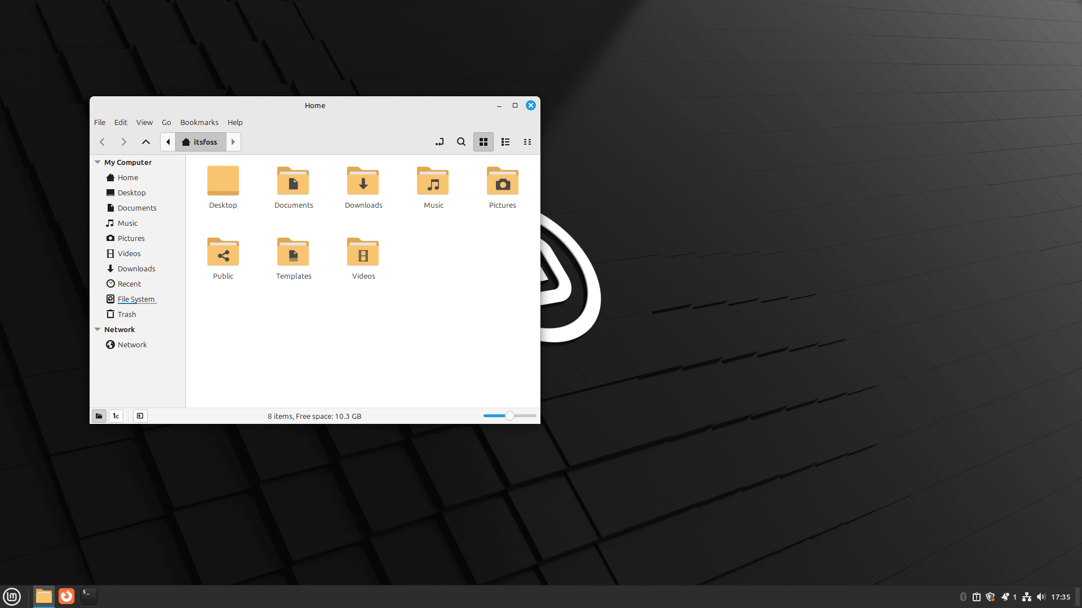
Task: Open File System from the sidebar
Action: 136,299
